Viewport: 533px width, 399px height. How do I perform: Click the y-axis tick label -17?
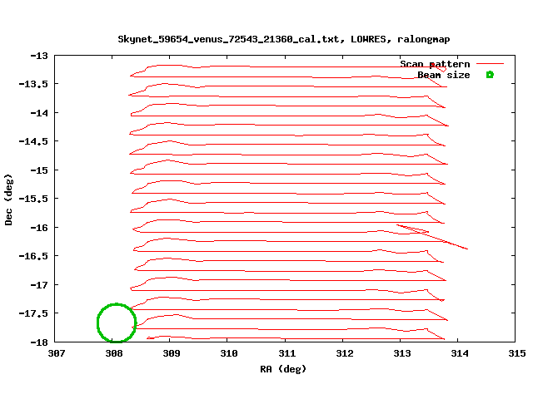click(x=39, y=285)
